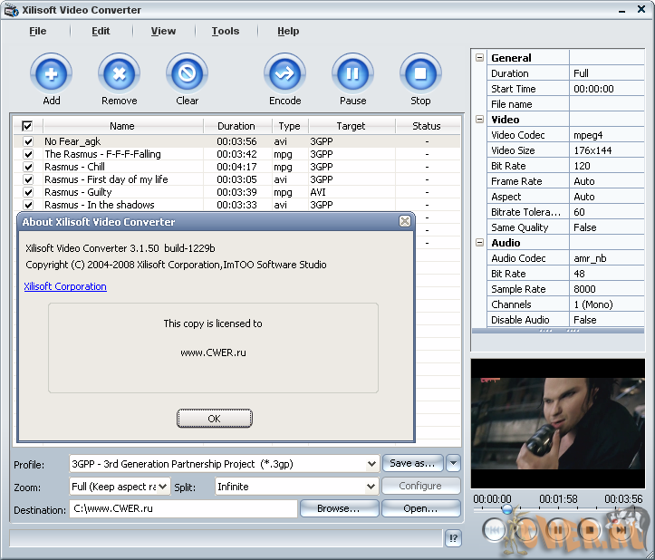Open the Profile dropdown list
Screen dimensions: 655x560
click(x=371, y=463)
